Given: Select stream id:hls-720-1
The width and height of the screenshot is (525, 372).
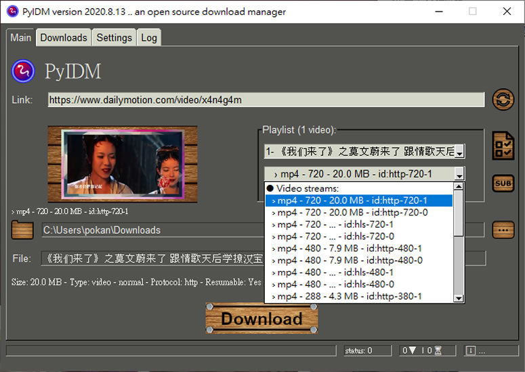Looking at the screenshot, I should coord(359,224).
